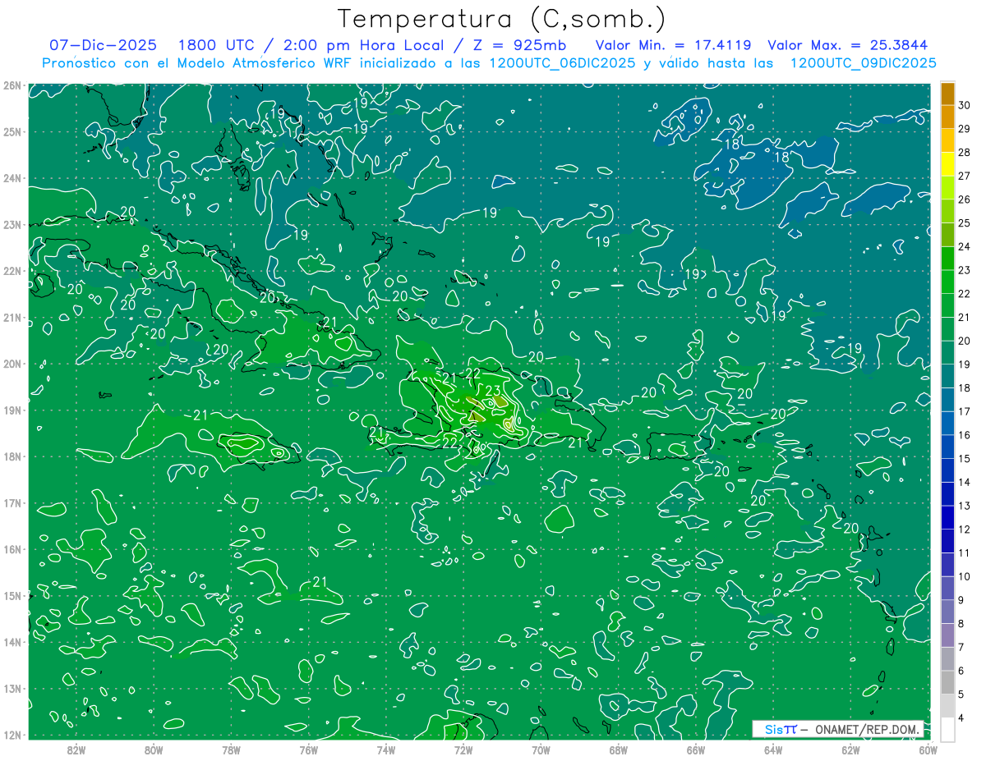Image resolution: width=986 pixels, height=761 pixels.
Task: Click the legend value '26'
Action: (x=964, y=199)
